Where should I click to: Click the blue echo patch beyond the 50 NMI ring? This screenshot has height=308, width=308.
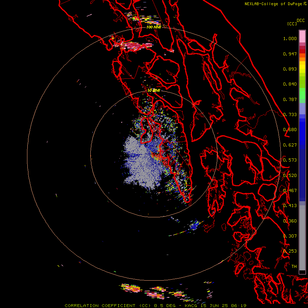click(194, 226)
